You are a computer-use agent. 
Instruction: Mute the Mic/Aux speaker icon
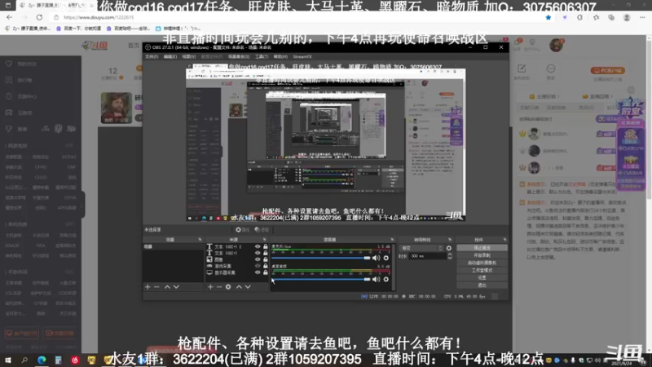[x=377, y=258]
